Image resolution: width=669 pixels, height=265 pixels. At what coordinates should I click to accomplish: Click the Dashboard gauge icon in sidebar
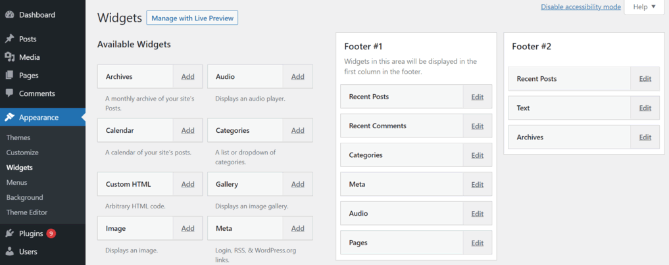point(10,14)
